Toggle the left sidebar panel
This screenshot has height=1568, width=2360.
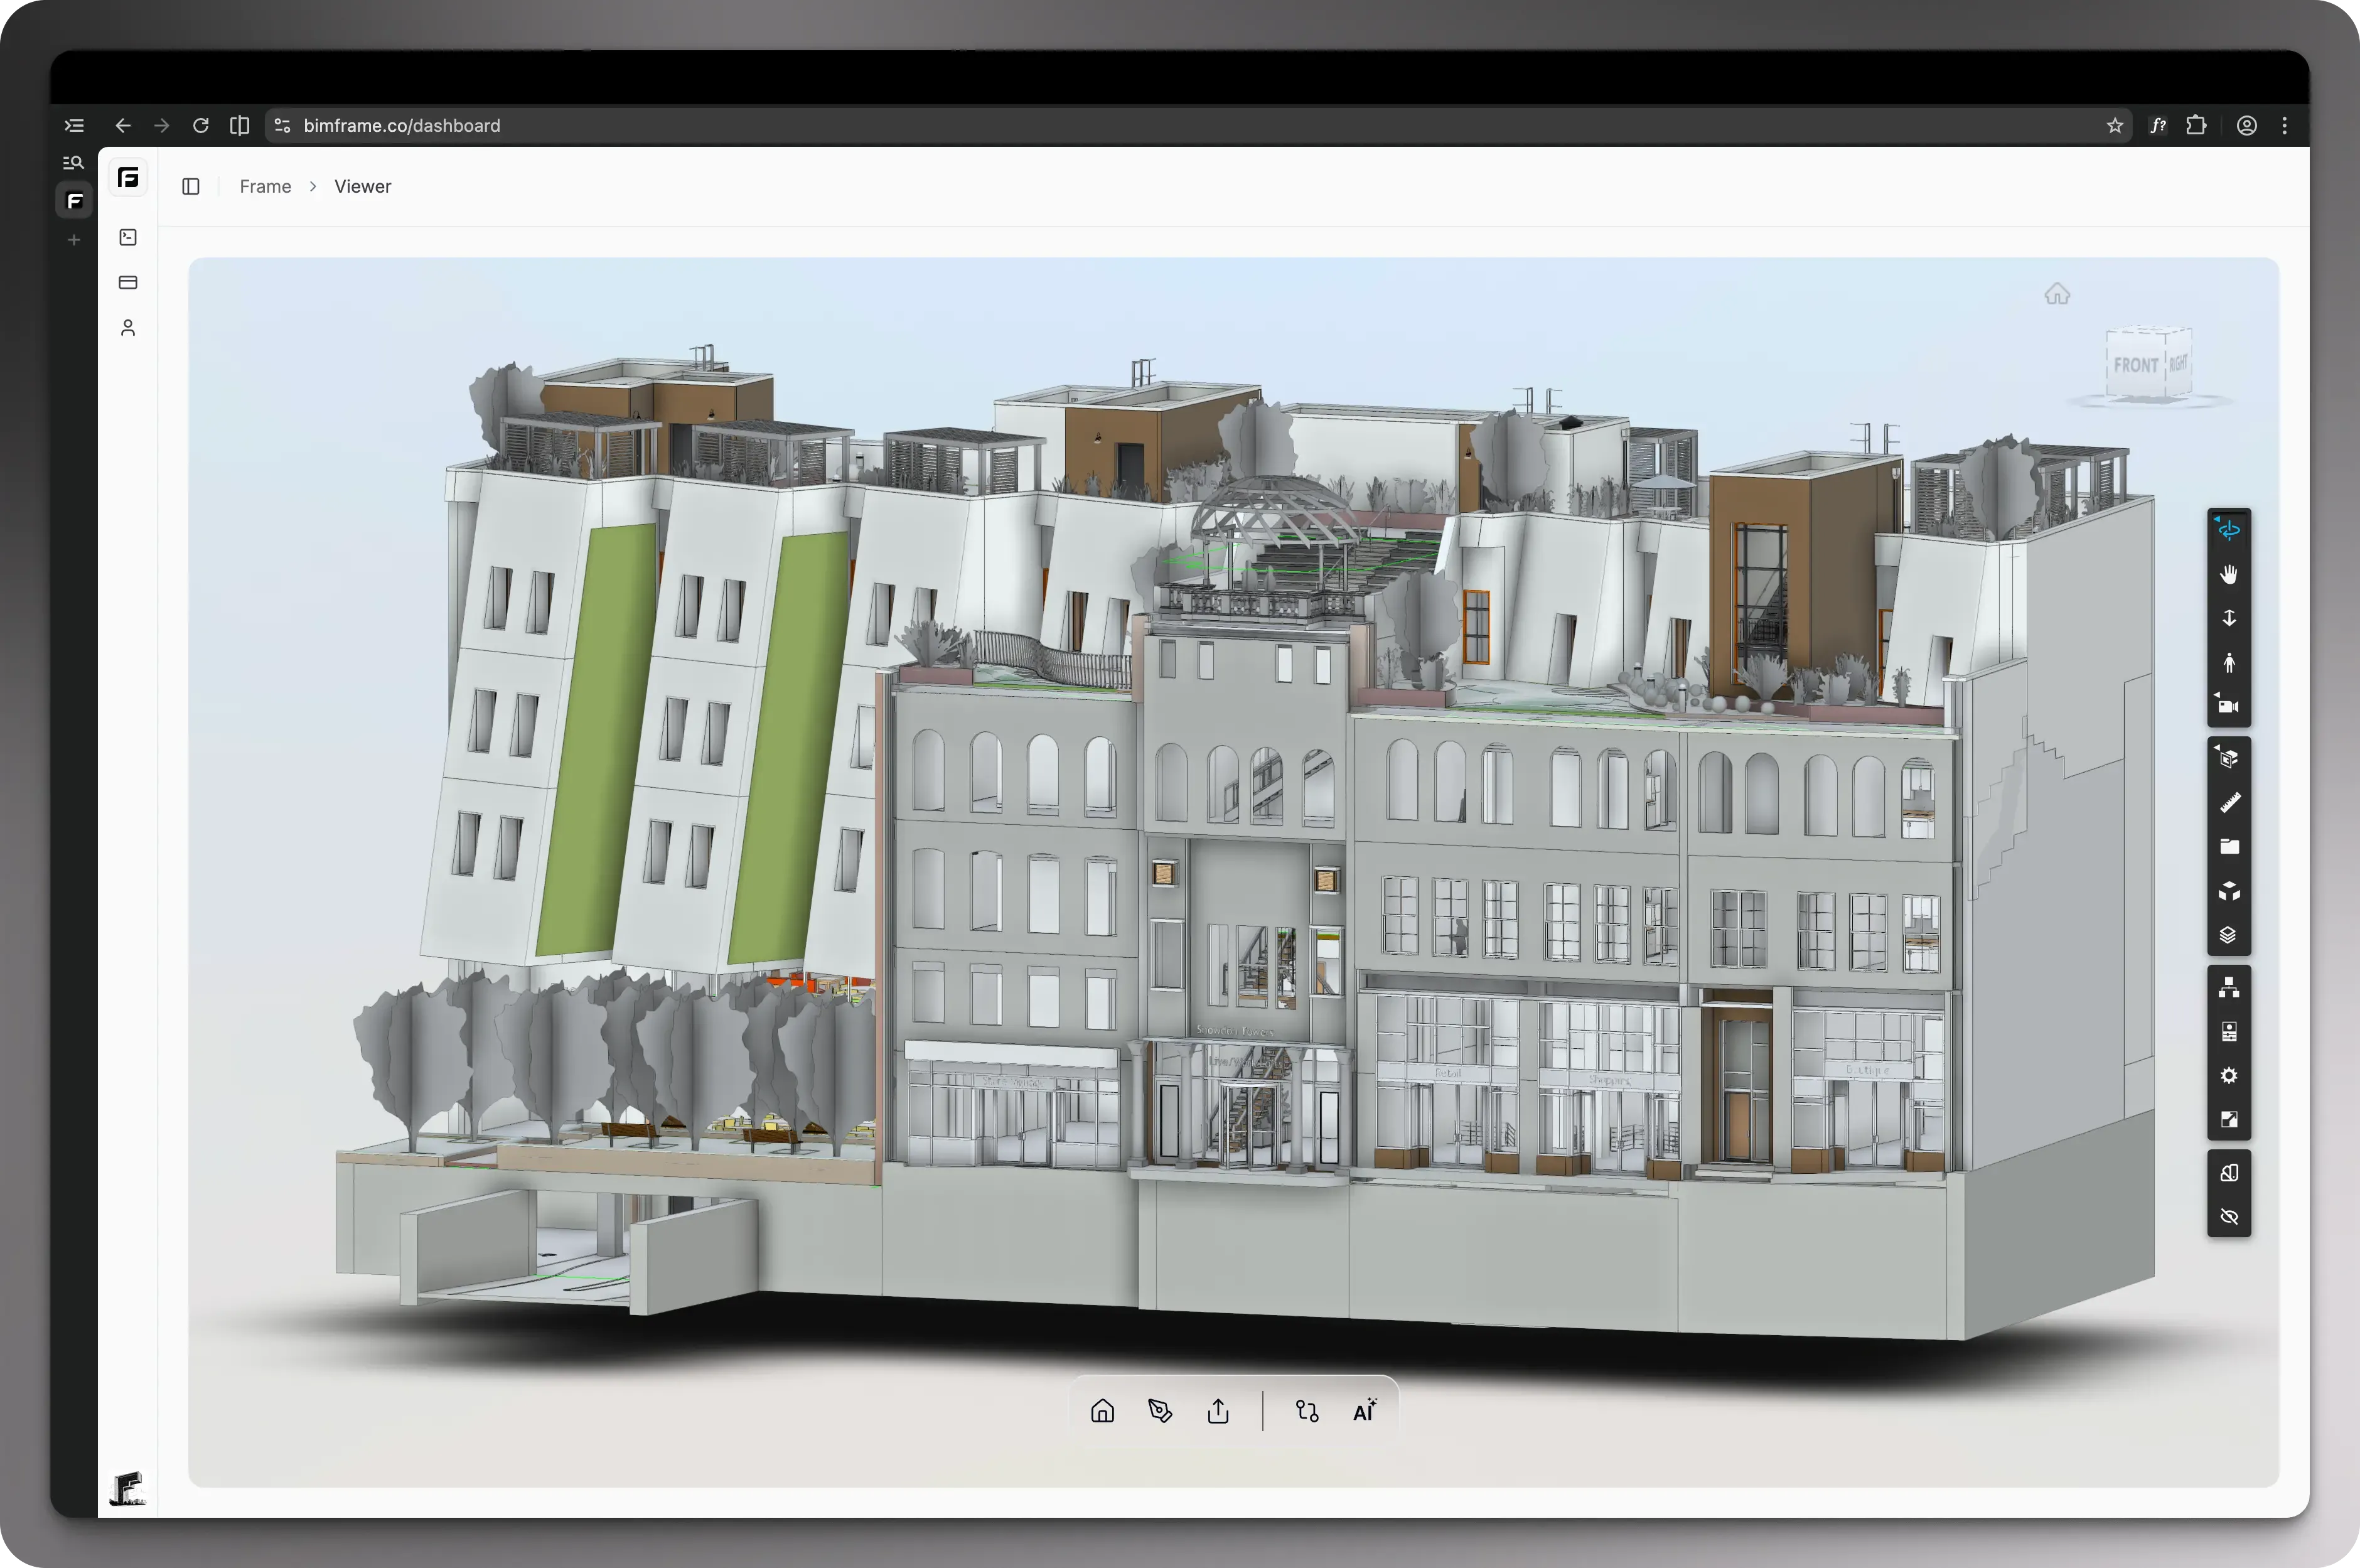[x=191, y=186]
